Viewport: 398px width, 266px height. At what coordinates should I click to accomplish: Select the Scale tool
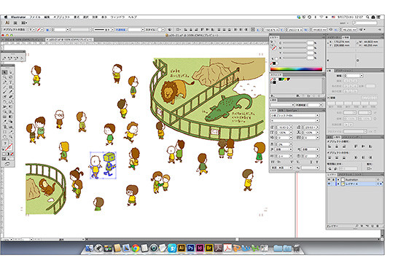11,102
